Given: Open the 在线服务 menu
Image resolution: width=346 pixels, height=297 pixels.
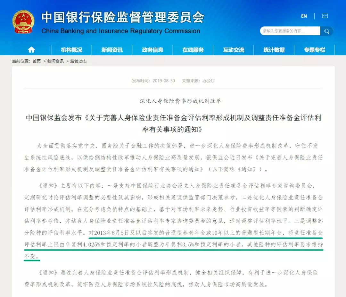Looking at the screenshot, I should pos(193,50).
